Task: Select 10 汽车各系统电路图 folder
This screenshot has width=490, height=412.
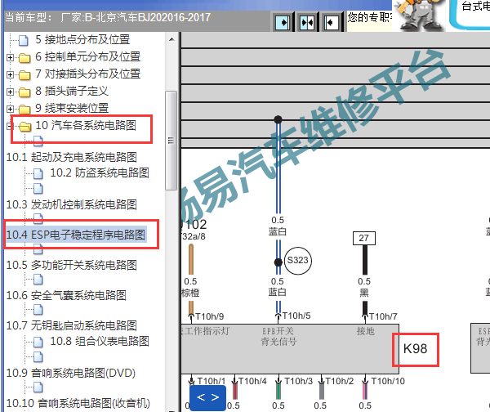Action: [86, 125]
